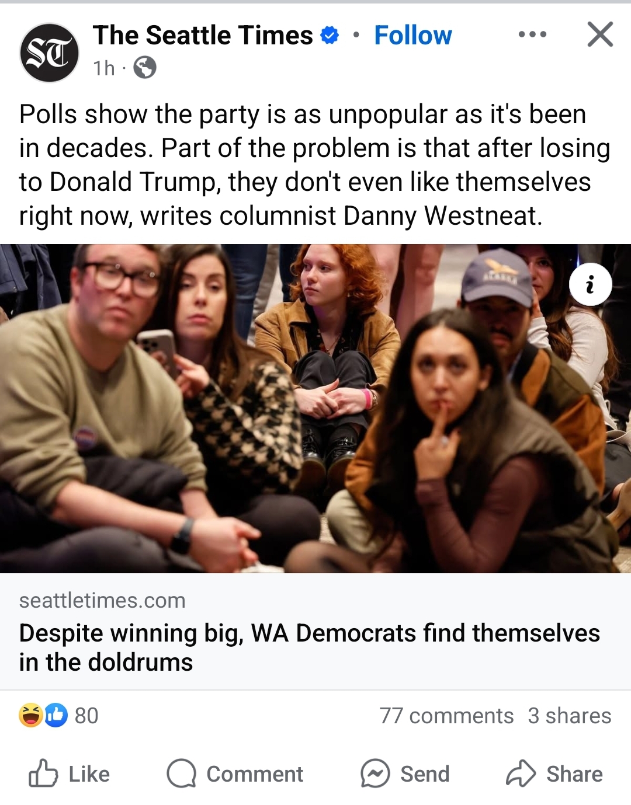Tap the info icon on the article image
The height and width of the screenshot is (805, 631).
click(590, 284)
